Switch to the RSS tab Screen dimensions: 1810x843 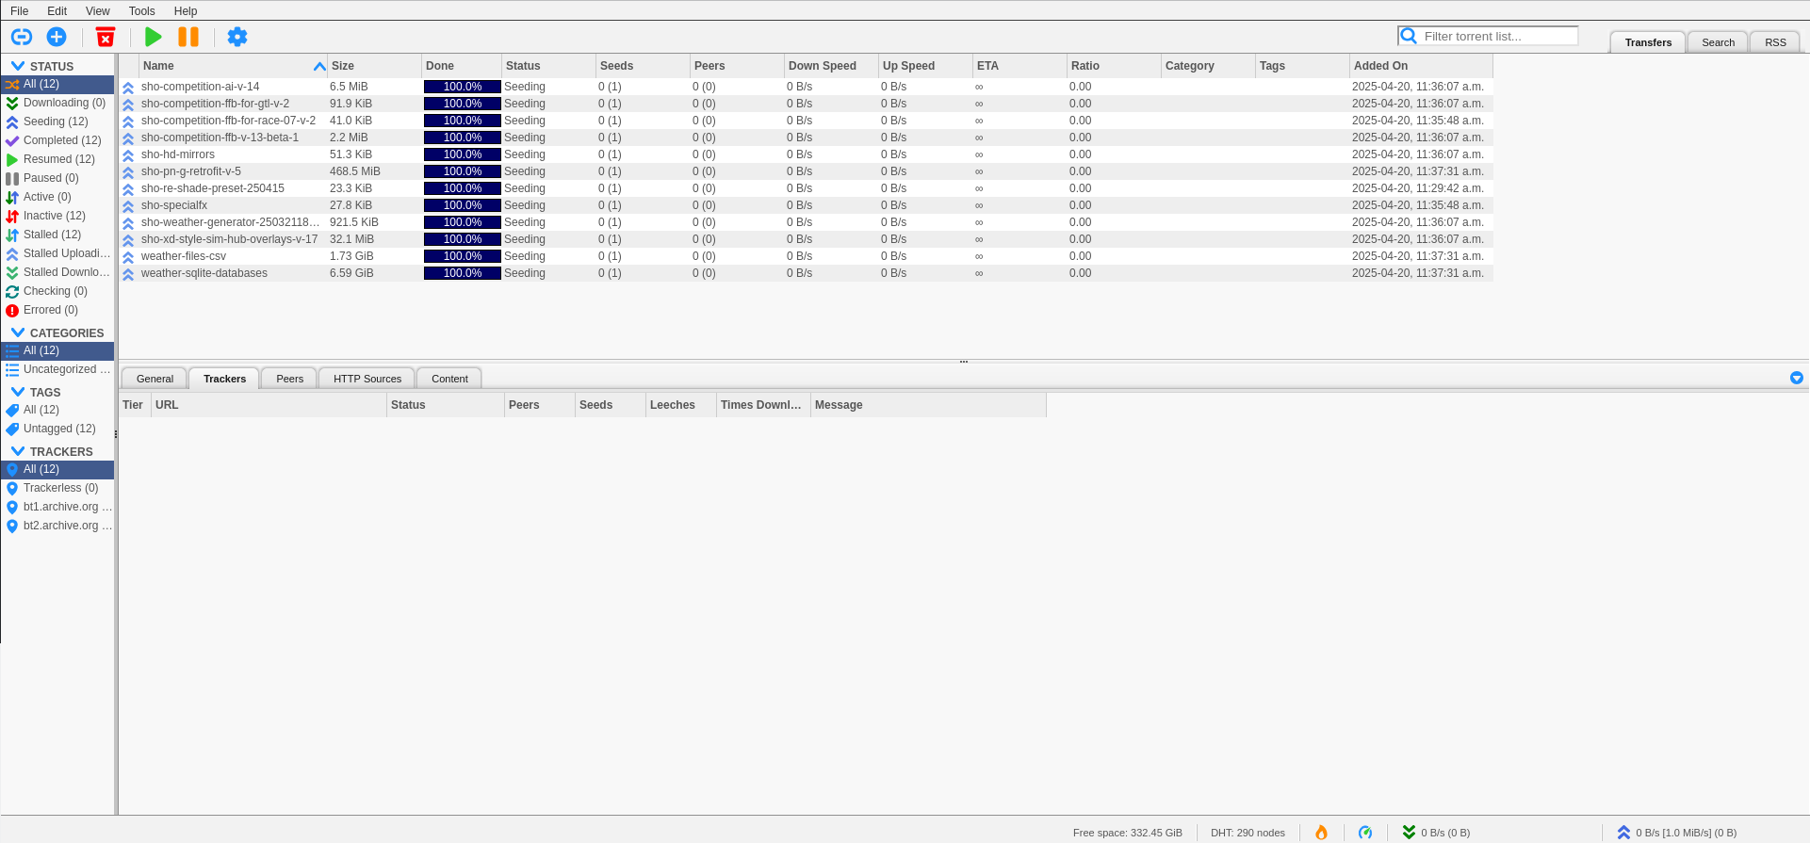pyautogui.click(x=1775, y=42)
